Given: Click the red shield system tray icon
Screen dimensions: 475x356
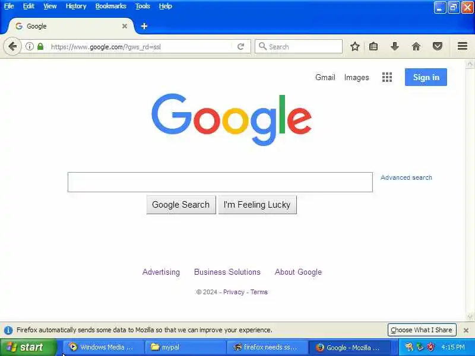Looking at the screenshot, I should tap(430, 347).
